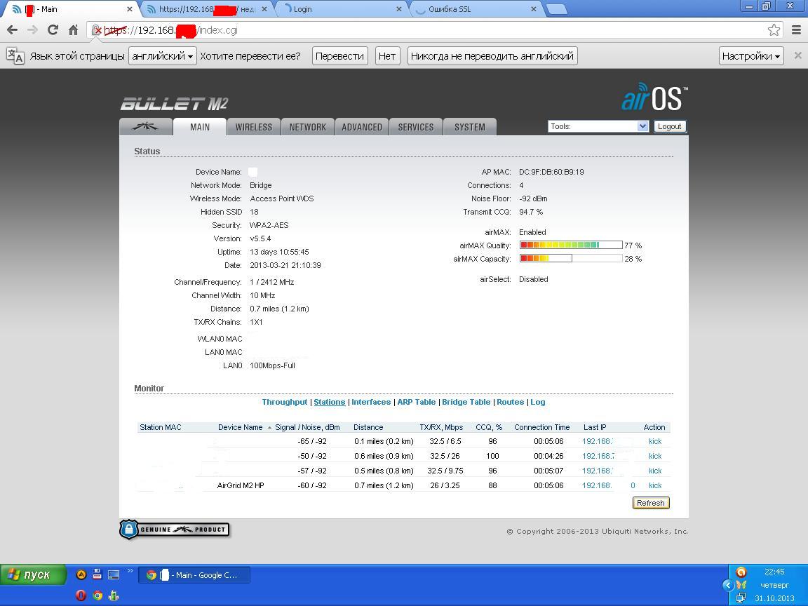The width and height of the screenshot is (808, 606).
Task: Switch to the WIRELESS tab
Action: tap(253, 127)
